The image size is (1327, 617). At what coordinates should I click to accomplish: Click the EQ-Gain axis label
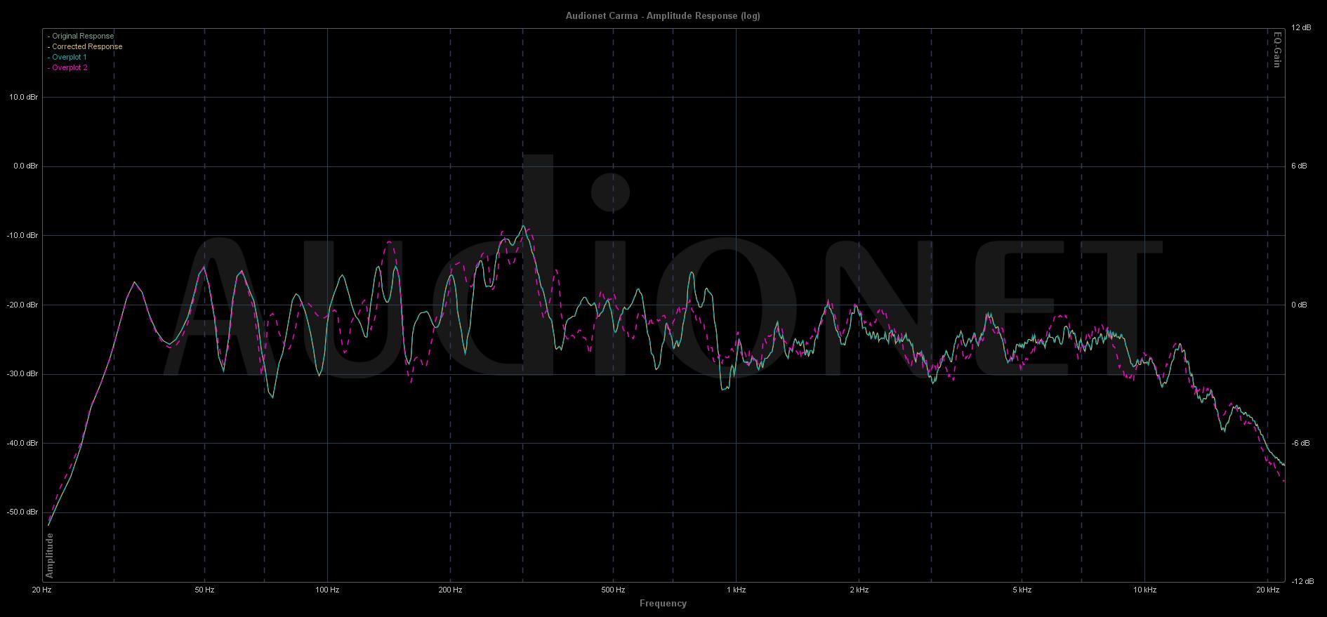tap(1277, 49)
